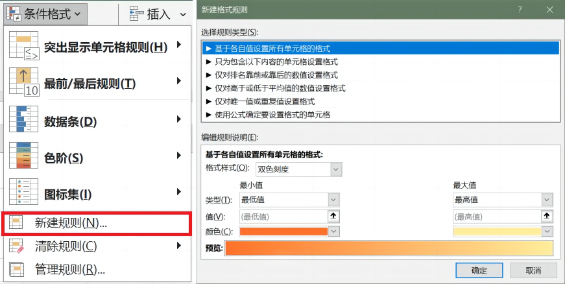Choose 新建规则(N)... from the menu
The height and width of the screenshot is (284, 565).
coord(71,222)
